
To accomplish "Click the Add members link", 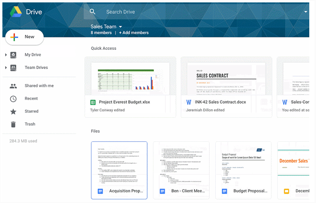I will click(134, 33).
